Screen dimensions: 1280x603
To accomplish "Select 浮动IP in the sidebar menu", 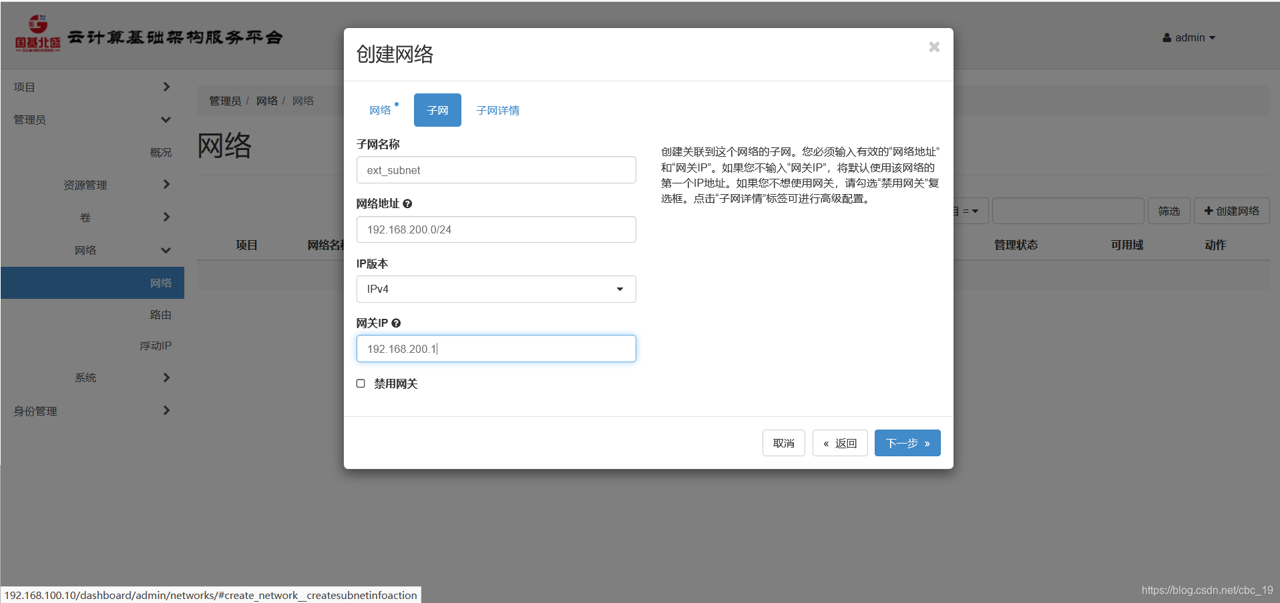I will 156,345.
